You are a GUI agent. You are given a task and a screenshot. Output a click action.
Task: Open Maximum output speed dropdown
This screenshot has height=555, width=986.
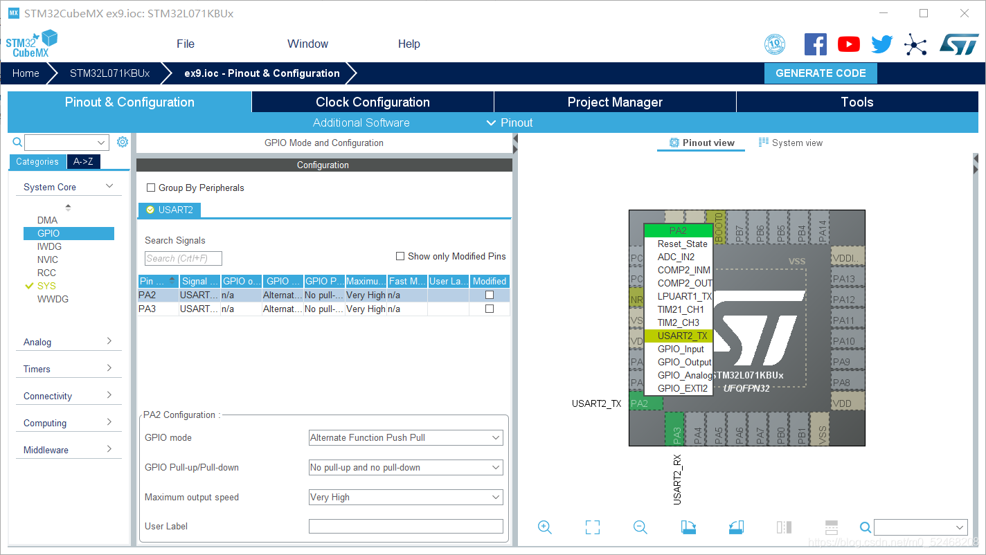click(x=406, y=497)
